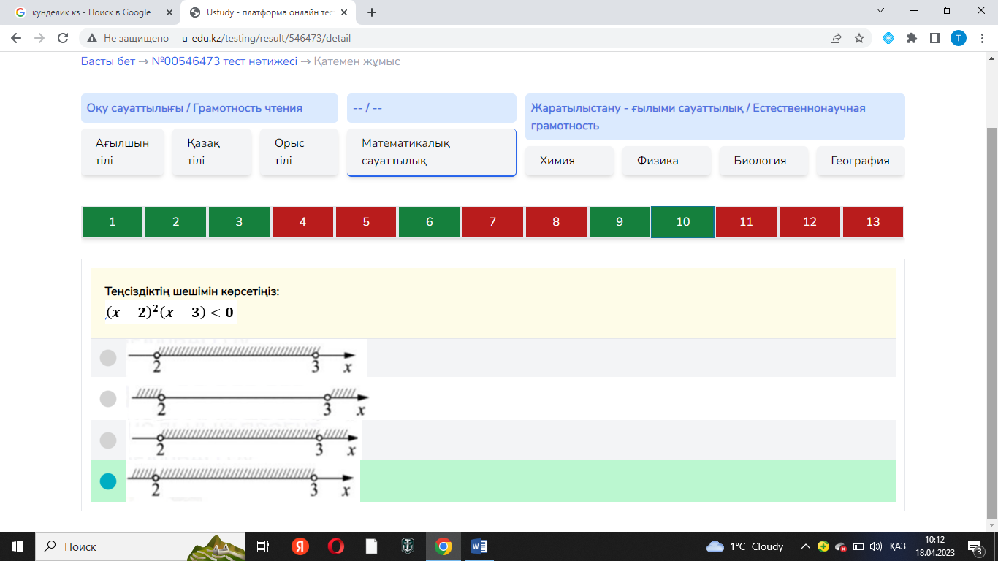Viewport: 998px width, 561px height.
Task: Jump to question 3
Action: (239, 222)
